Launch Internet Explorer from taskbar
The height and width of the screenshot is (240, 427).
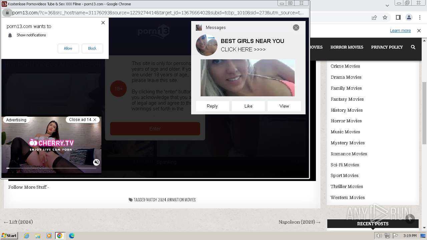tap(27, 236)
